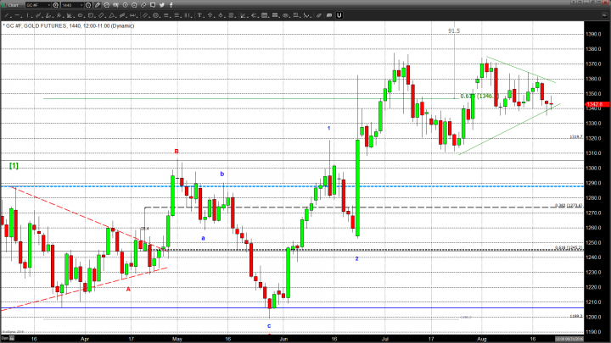Click the link chain icon in top toolbar
Viewport: 611px width, 343px height.
point(143,5)
